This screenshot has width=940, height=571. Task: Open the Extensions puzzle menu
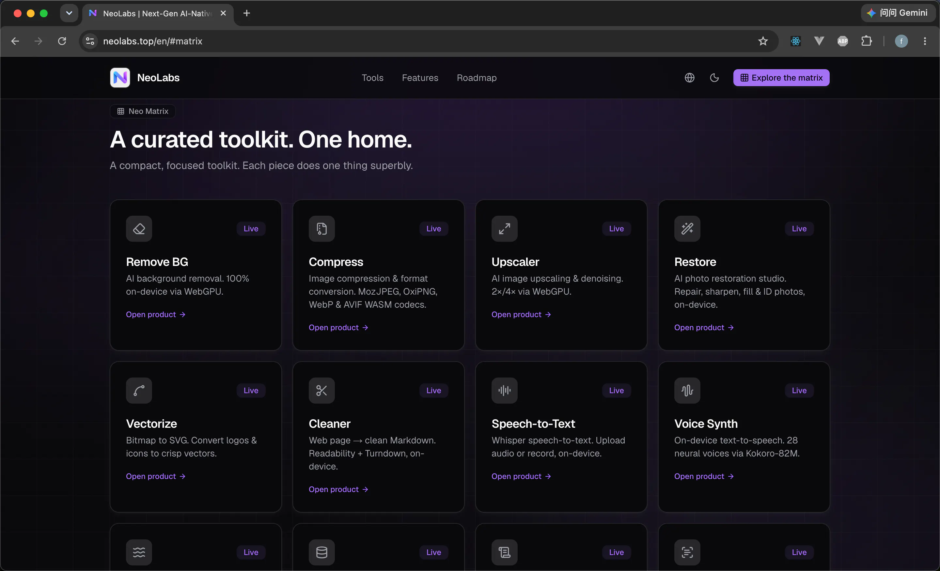pyautogui.click(x=866, y=41)
